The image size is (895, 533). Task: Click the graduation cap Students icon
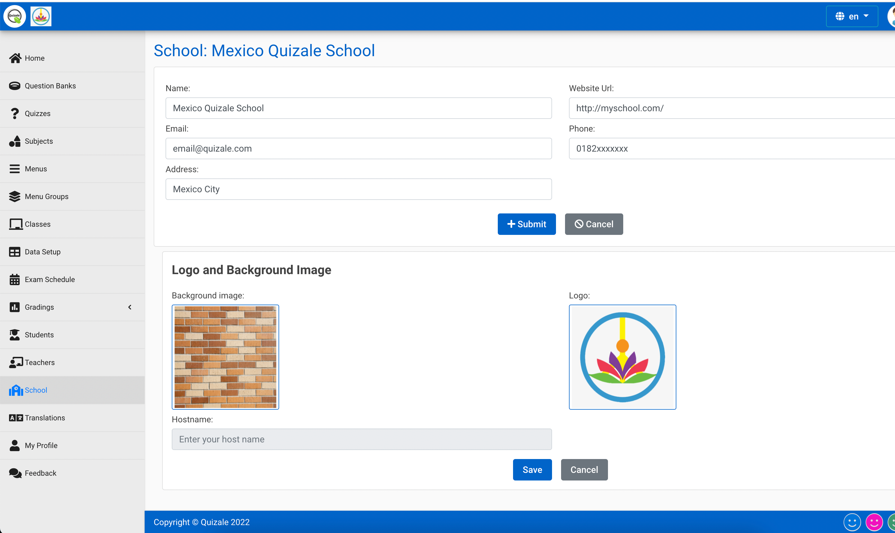(x=15, y=334)
